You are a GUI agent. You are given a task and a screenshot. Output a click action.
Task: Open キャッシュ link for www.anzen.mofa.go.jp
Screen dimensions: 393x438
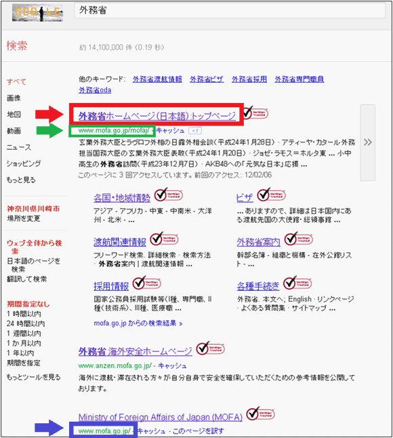[x=172, y=365]
